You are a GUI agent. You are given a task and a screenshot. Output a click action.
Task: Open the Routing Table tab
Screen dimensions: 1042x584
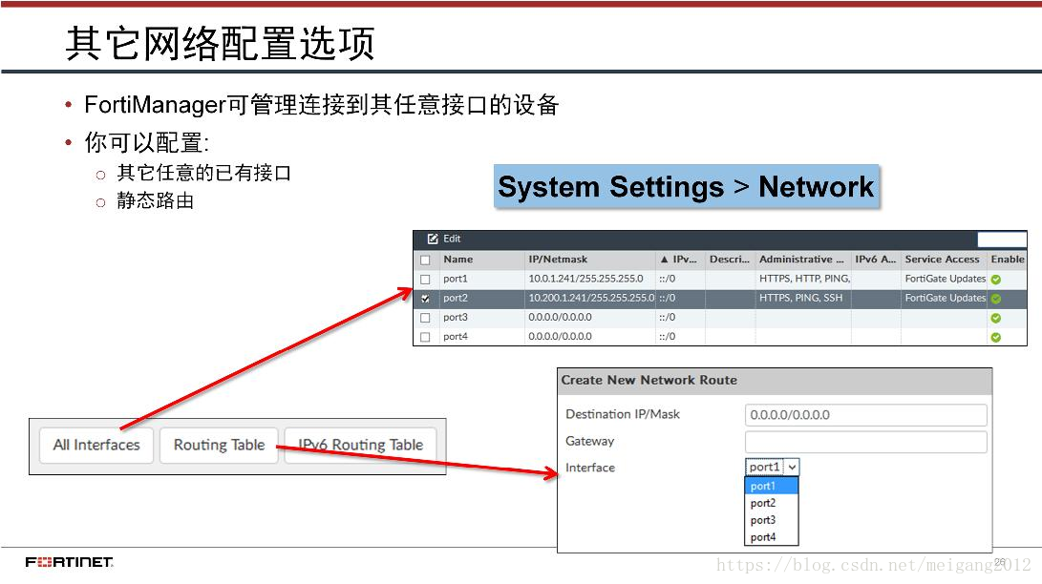tap(220, 446)
